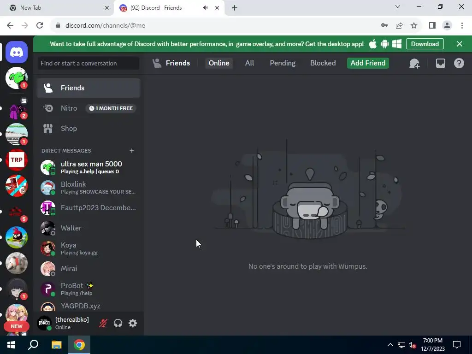Open File Explorer from taskbar
The image size is (472, 354).
pyautogui.click(x=56, y=345)
